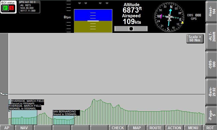Image resolution: width=217 pixels, height=130 pixels.
Task: Toggle the AP autopilot button
Action: click(x=7, y=128)
